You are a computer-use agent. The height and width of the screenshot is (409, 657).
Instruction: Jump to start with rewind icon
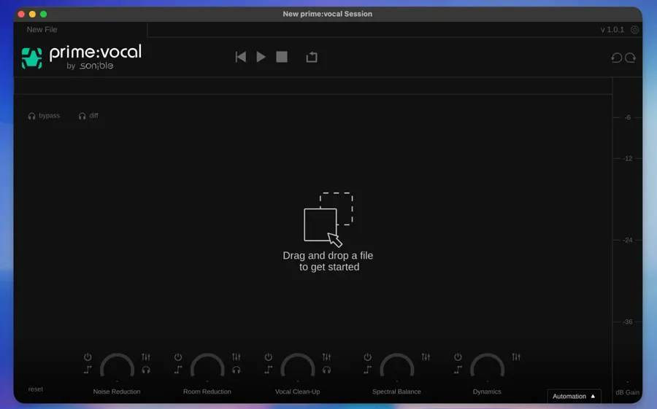pos(240,57)
